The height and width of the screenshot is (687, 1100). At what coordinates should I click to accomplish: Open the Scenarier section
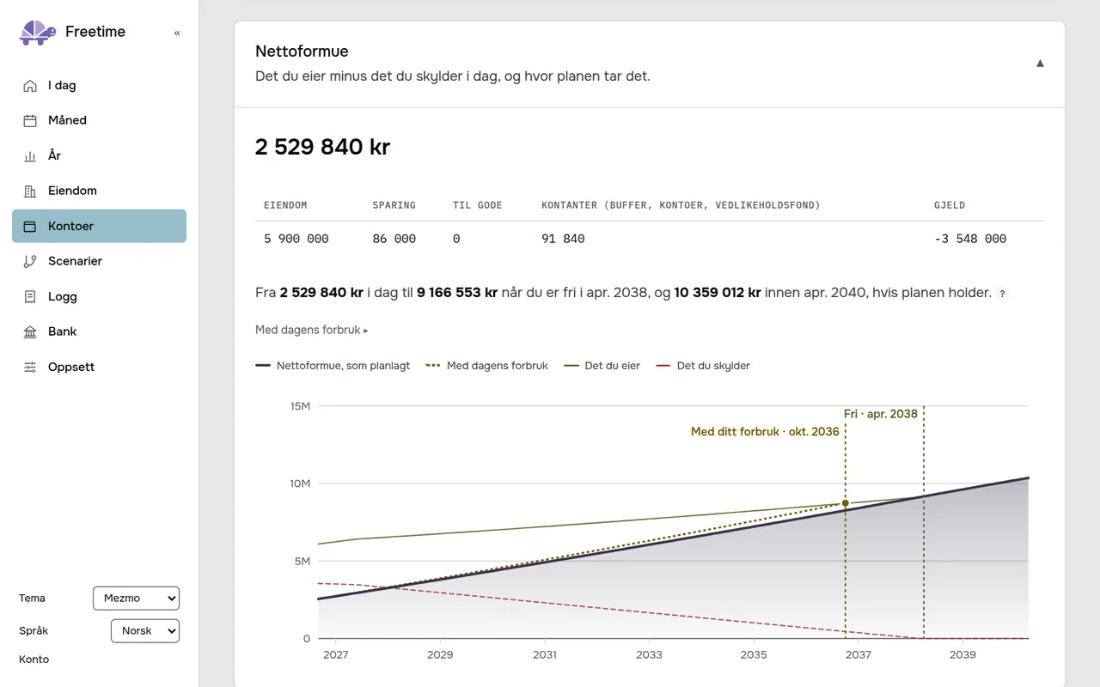[x=99, y=262]
